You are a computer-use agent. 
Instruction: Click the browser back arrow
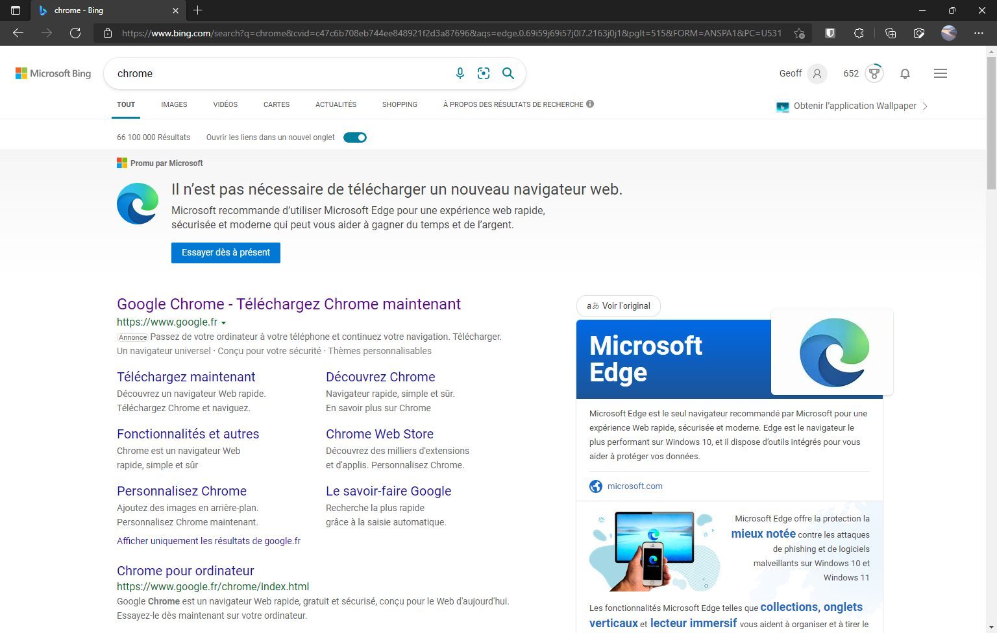tap(18, 33)
